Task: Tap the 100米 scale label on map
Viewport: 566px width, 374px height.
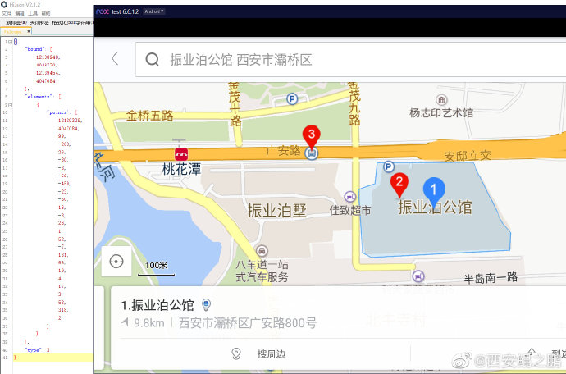Action: (x=157, y=266)
